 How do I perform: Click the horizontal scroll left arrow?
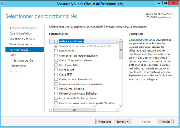point(51,110)
